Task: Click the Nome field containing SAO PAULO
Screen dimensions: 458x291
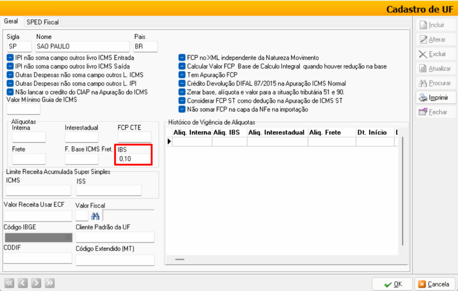Action: (x=83, y=46)
